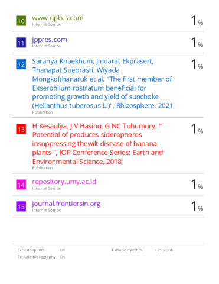
Task: Click the green source number 10 badge
Action: point(21,21)
